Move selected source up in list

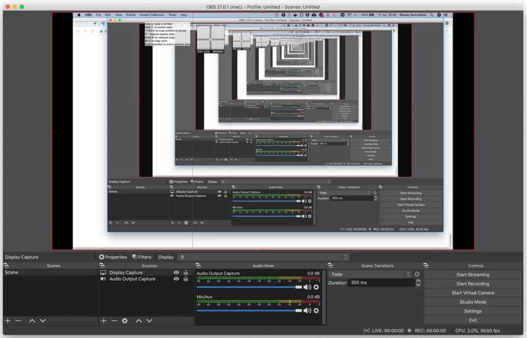(x=138, y=321)
